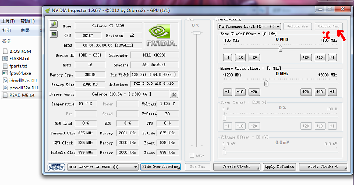Click the Apply Clocks & Voltage button

(x=323, y=167)
